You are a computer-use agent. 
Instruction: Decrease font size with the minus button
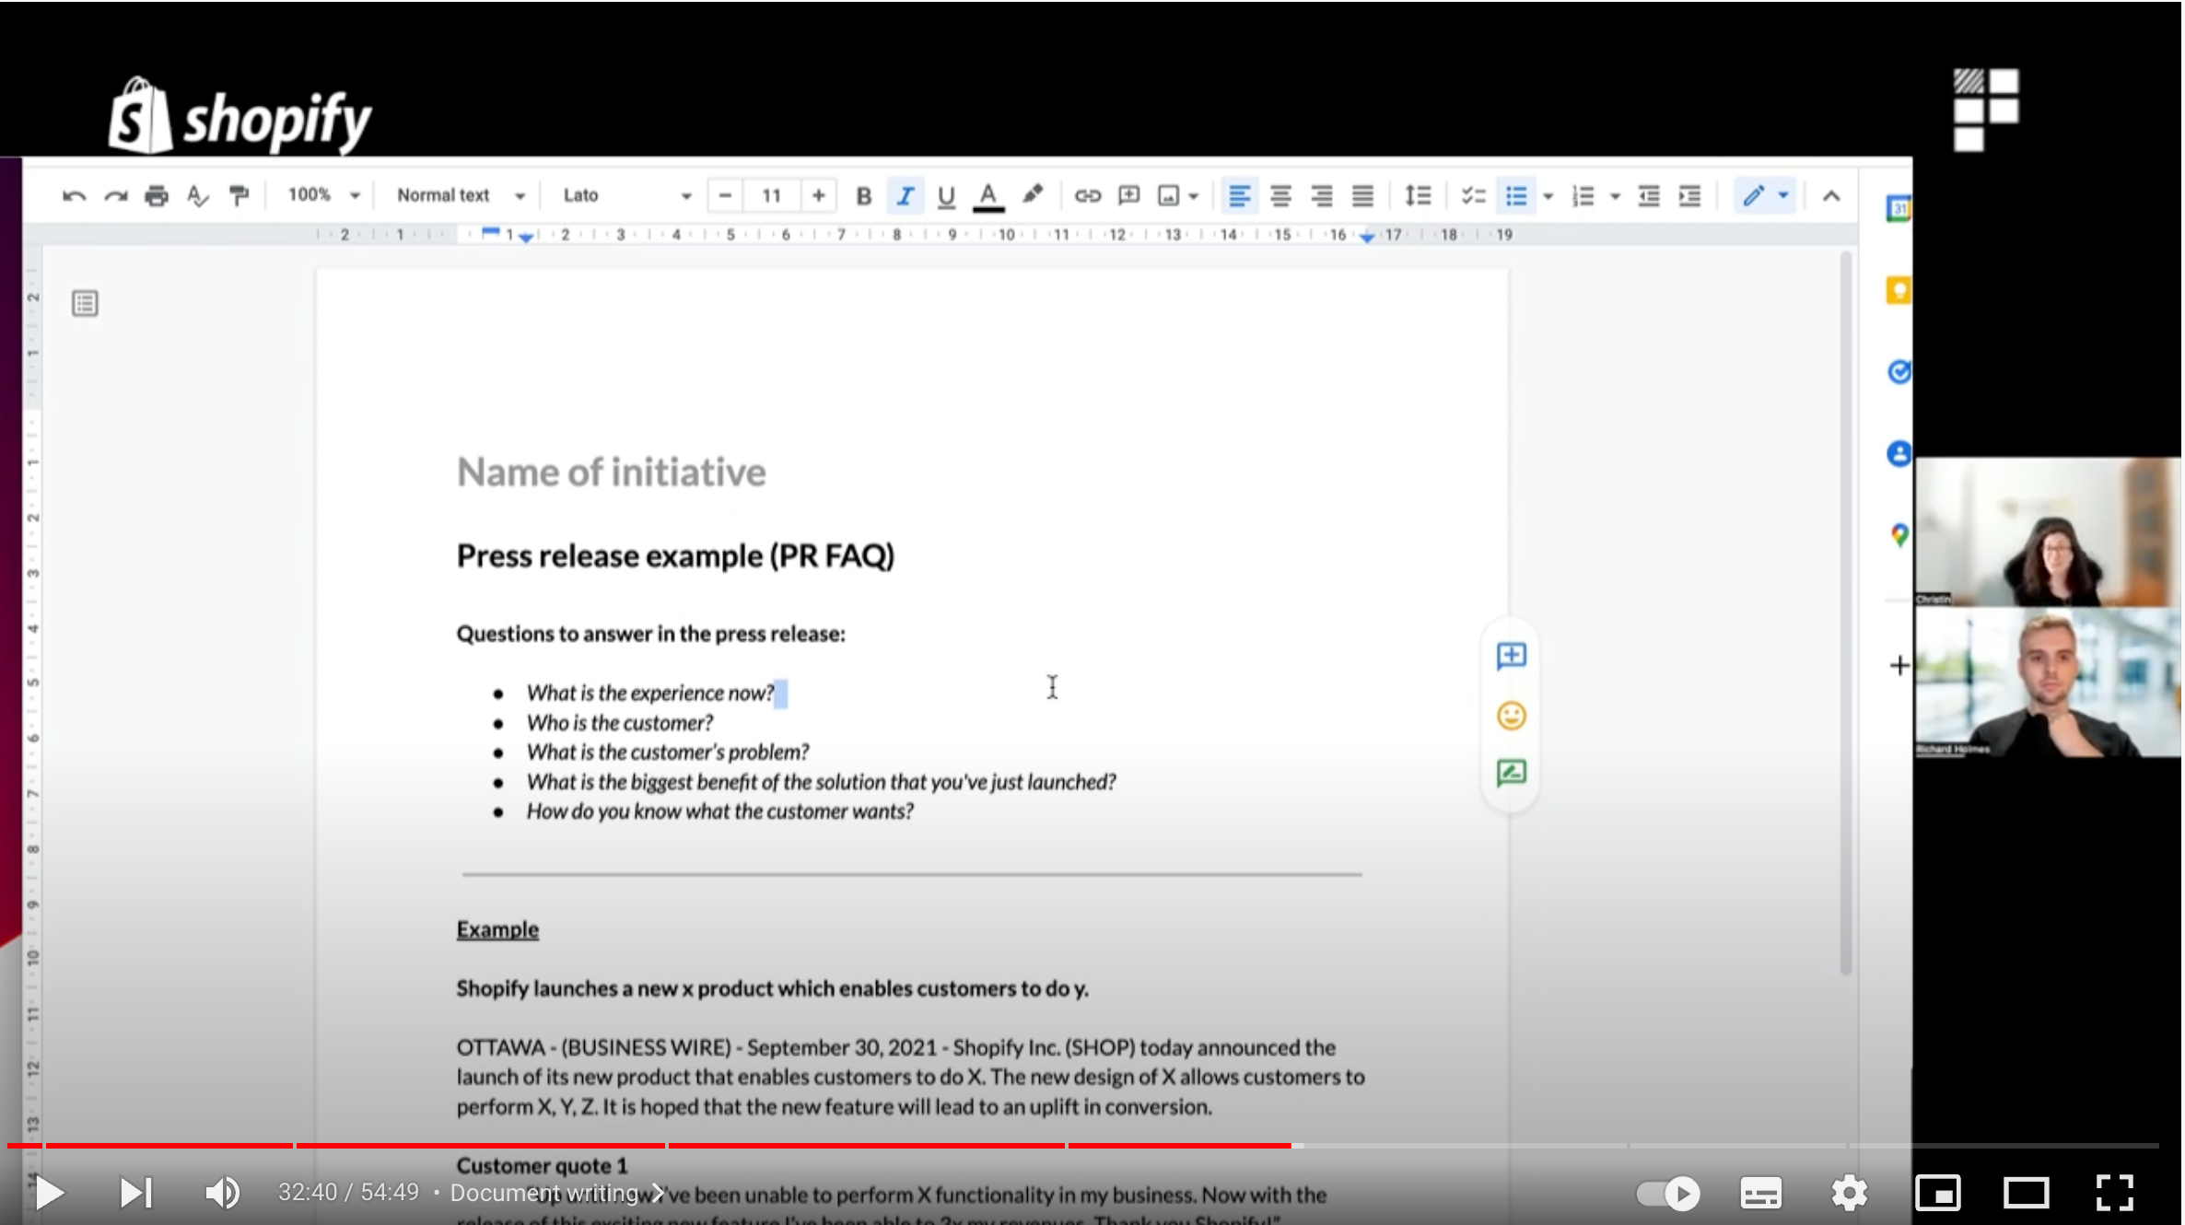tap(725, 195)
